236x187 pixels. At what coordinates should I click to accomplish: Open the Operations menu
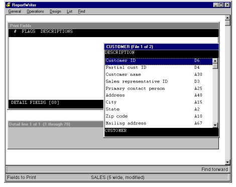click(x=35, y=12)
